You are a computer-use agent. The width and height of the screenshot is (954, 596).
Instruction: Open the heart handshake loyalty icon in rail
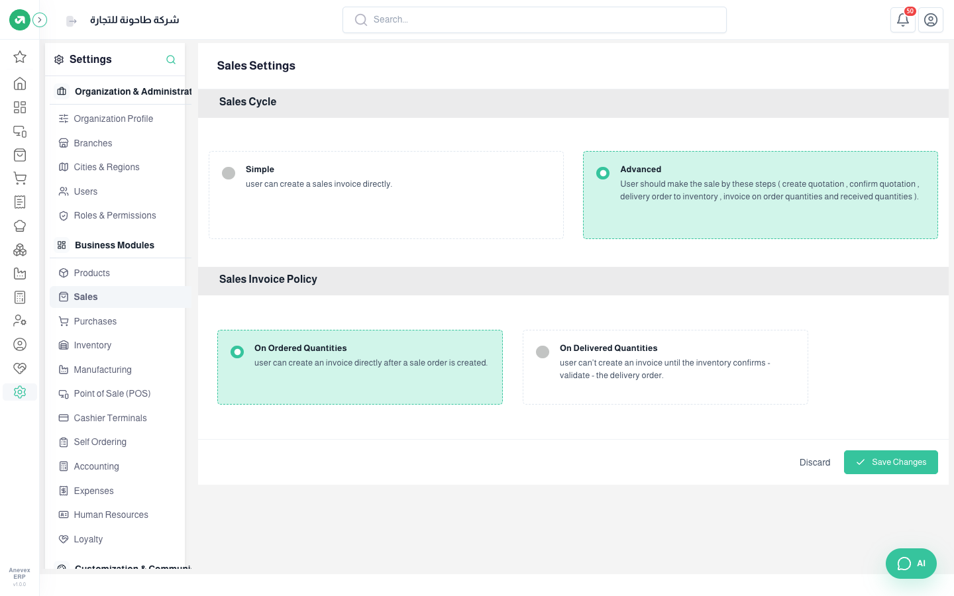(20, 368)
